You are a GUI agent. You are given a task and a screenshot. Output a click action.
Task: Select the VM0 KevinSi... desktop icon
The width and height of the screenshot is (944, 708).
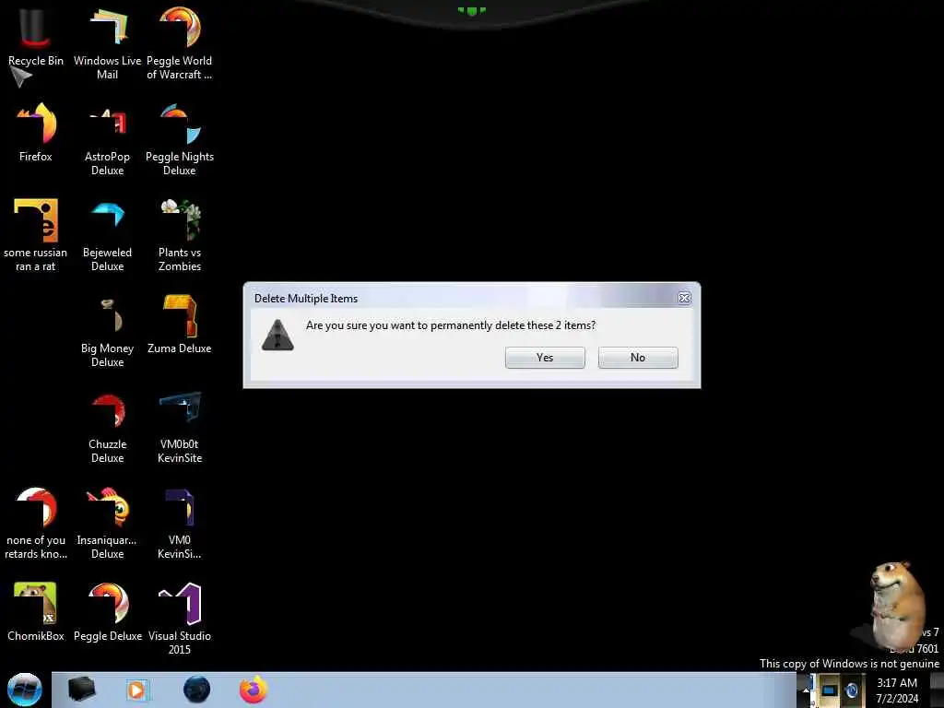pos(180,524)
